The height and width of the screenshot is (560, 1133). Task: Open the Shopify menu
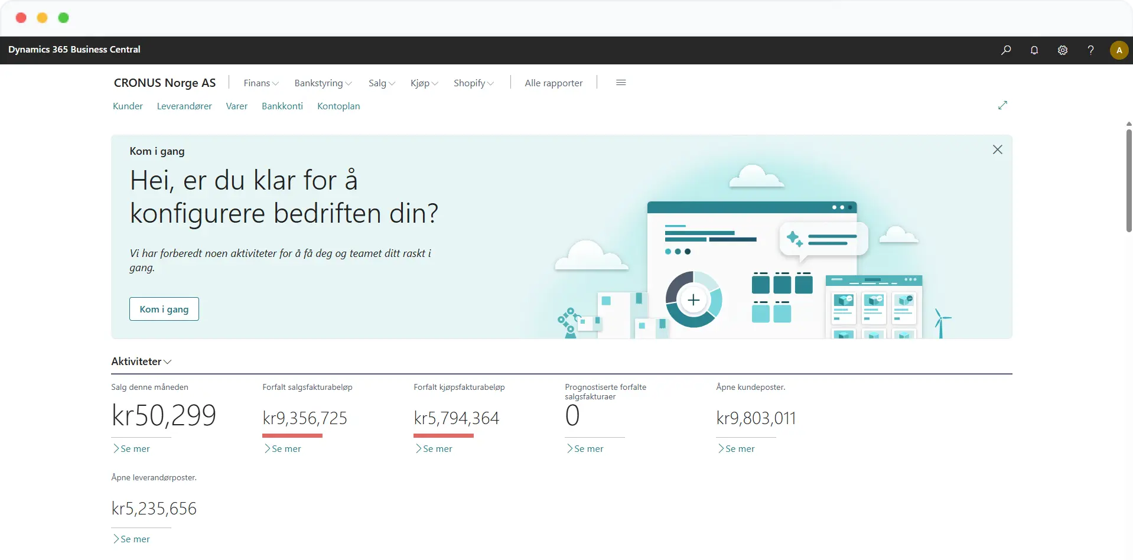pyautogui.click(x=473, y=83)
